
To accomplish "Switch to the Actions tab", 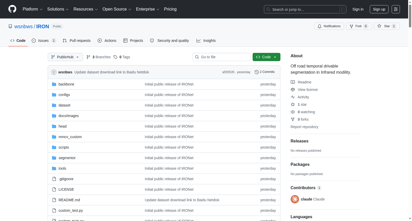I will pyautogui.click(x=107, y=41).
